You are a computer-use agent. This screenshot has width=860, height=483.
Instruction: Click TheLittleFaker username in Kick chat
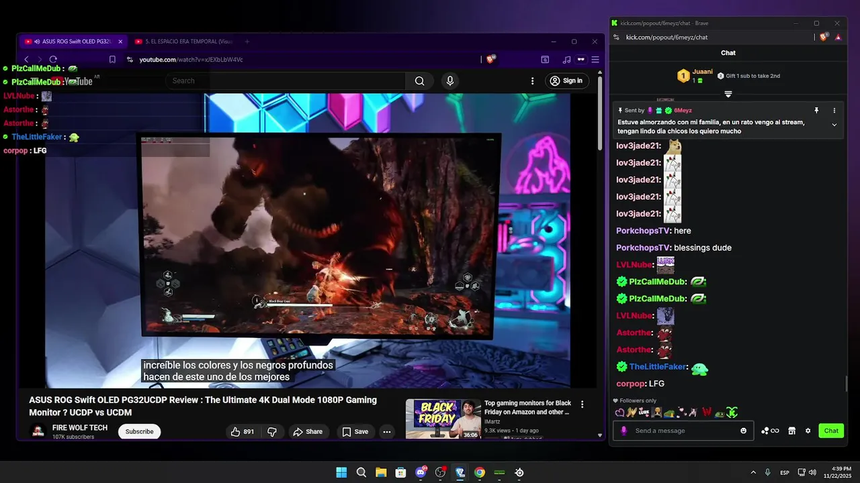[658, 367]
